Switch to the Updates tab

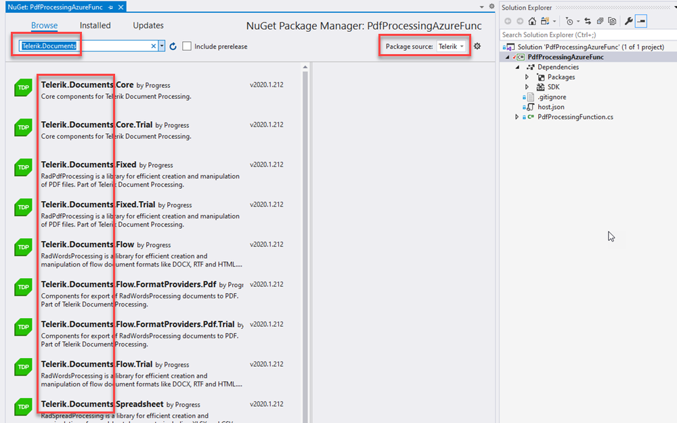tap(148, 26)
